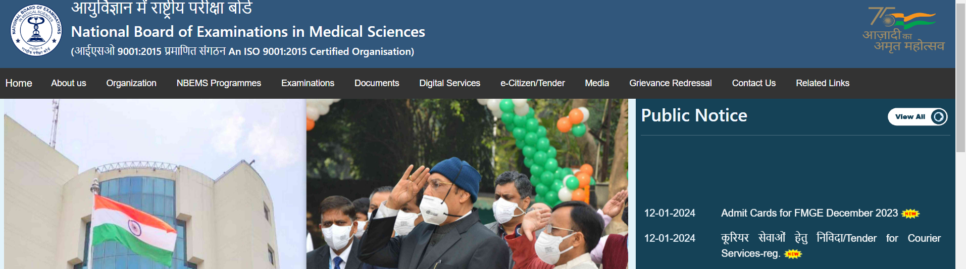Expand the NBEMS Programmes menu
This screenshot has width=966, height=269.
pos(219,83)
